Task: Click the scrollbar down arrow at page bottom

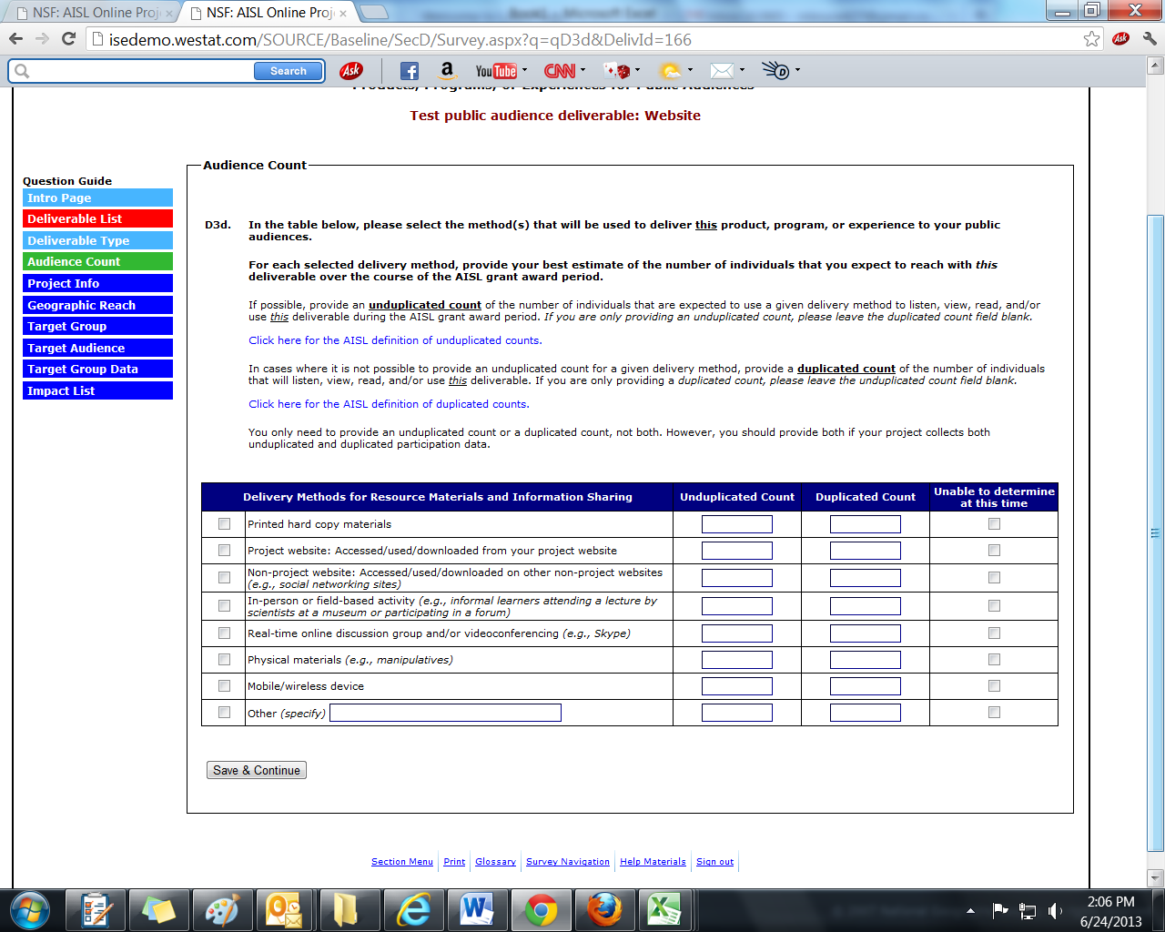Action: (x=1156, y=878)
